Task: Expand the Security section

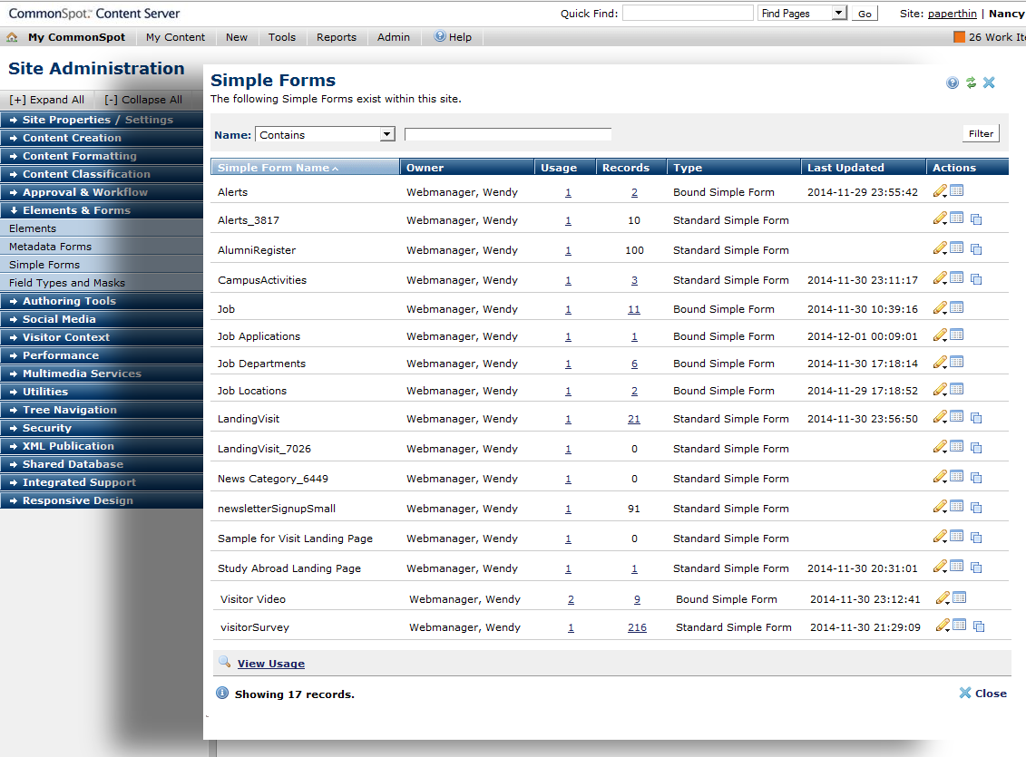Action: click(x=102, y=428)
